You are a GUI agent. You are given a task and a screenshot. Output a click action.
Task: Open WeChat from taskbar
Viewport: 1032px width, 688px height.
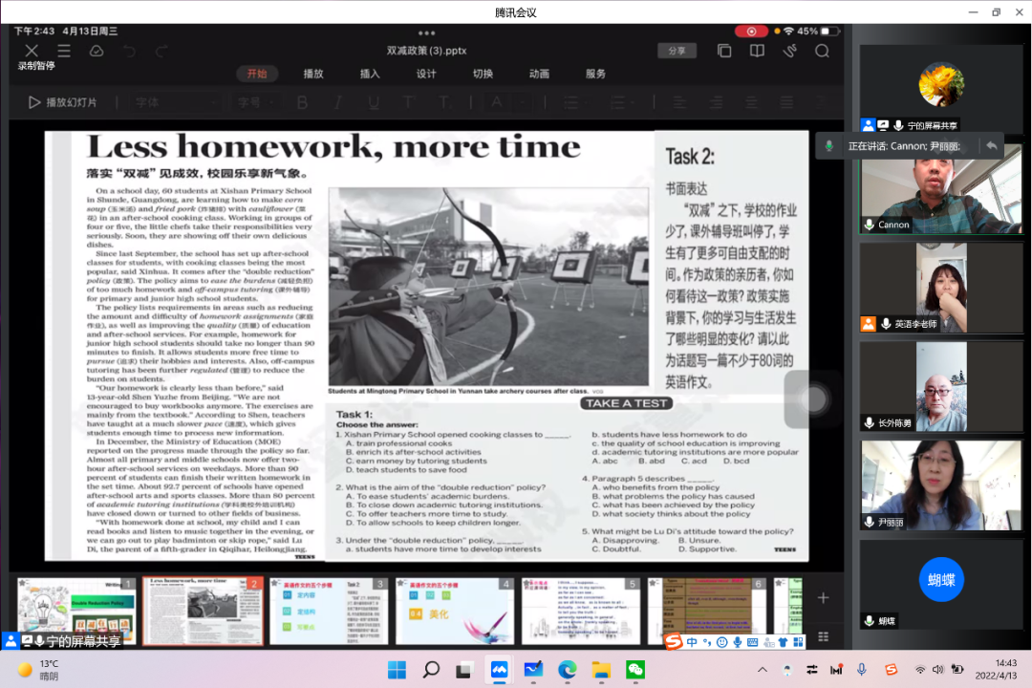(635, 670)
